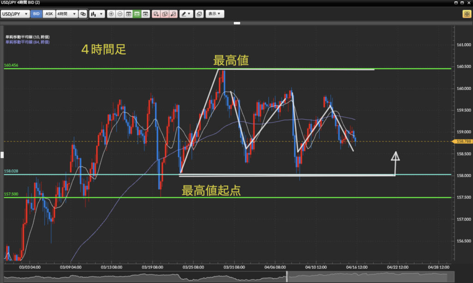Viewport: 473px width, 283px height.
Task: Click the yellow crosshair icon at top right
Action: [x=466, y=14]
